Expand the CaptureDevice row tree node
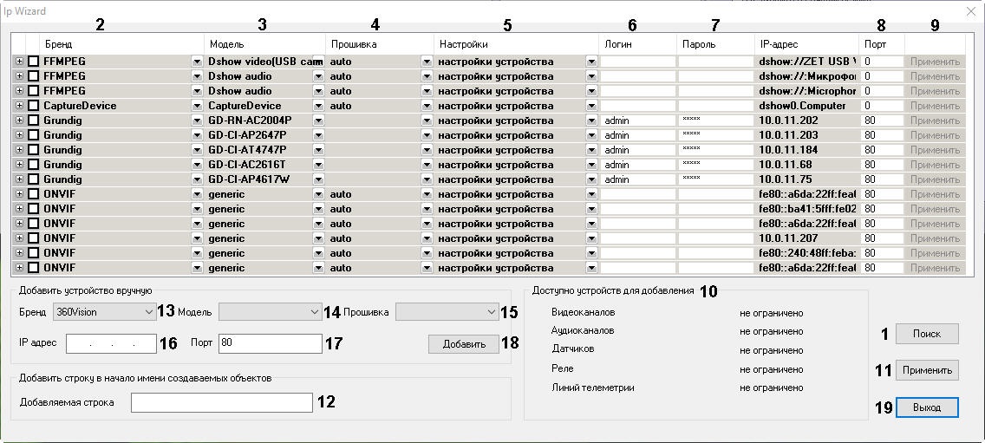 tap(19, 106)
